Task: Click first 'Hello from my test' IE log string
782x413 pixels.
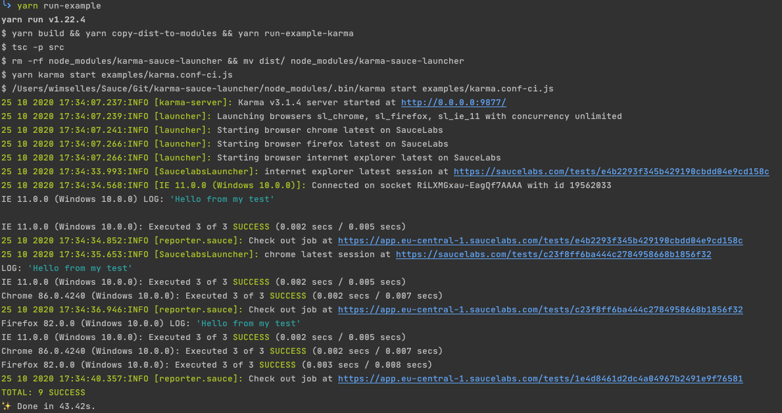Action: 222,199
